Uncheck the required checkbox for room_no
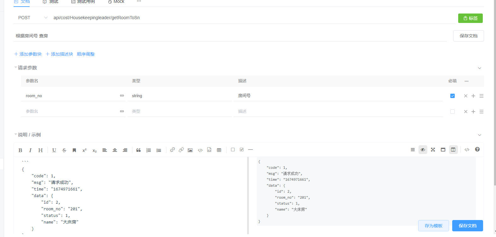The width and height of the screenshot is (496, 237). pos(453,96)
